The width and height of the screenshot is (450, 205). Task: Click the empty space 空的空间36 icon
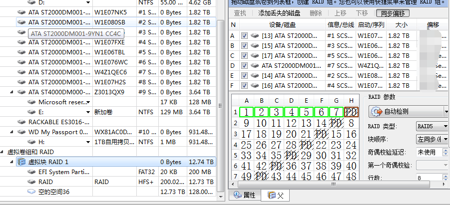[x=31, y=192]
